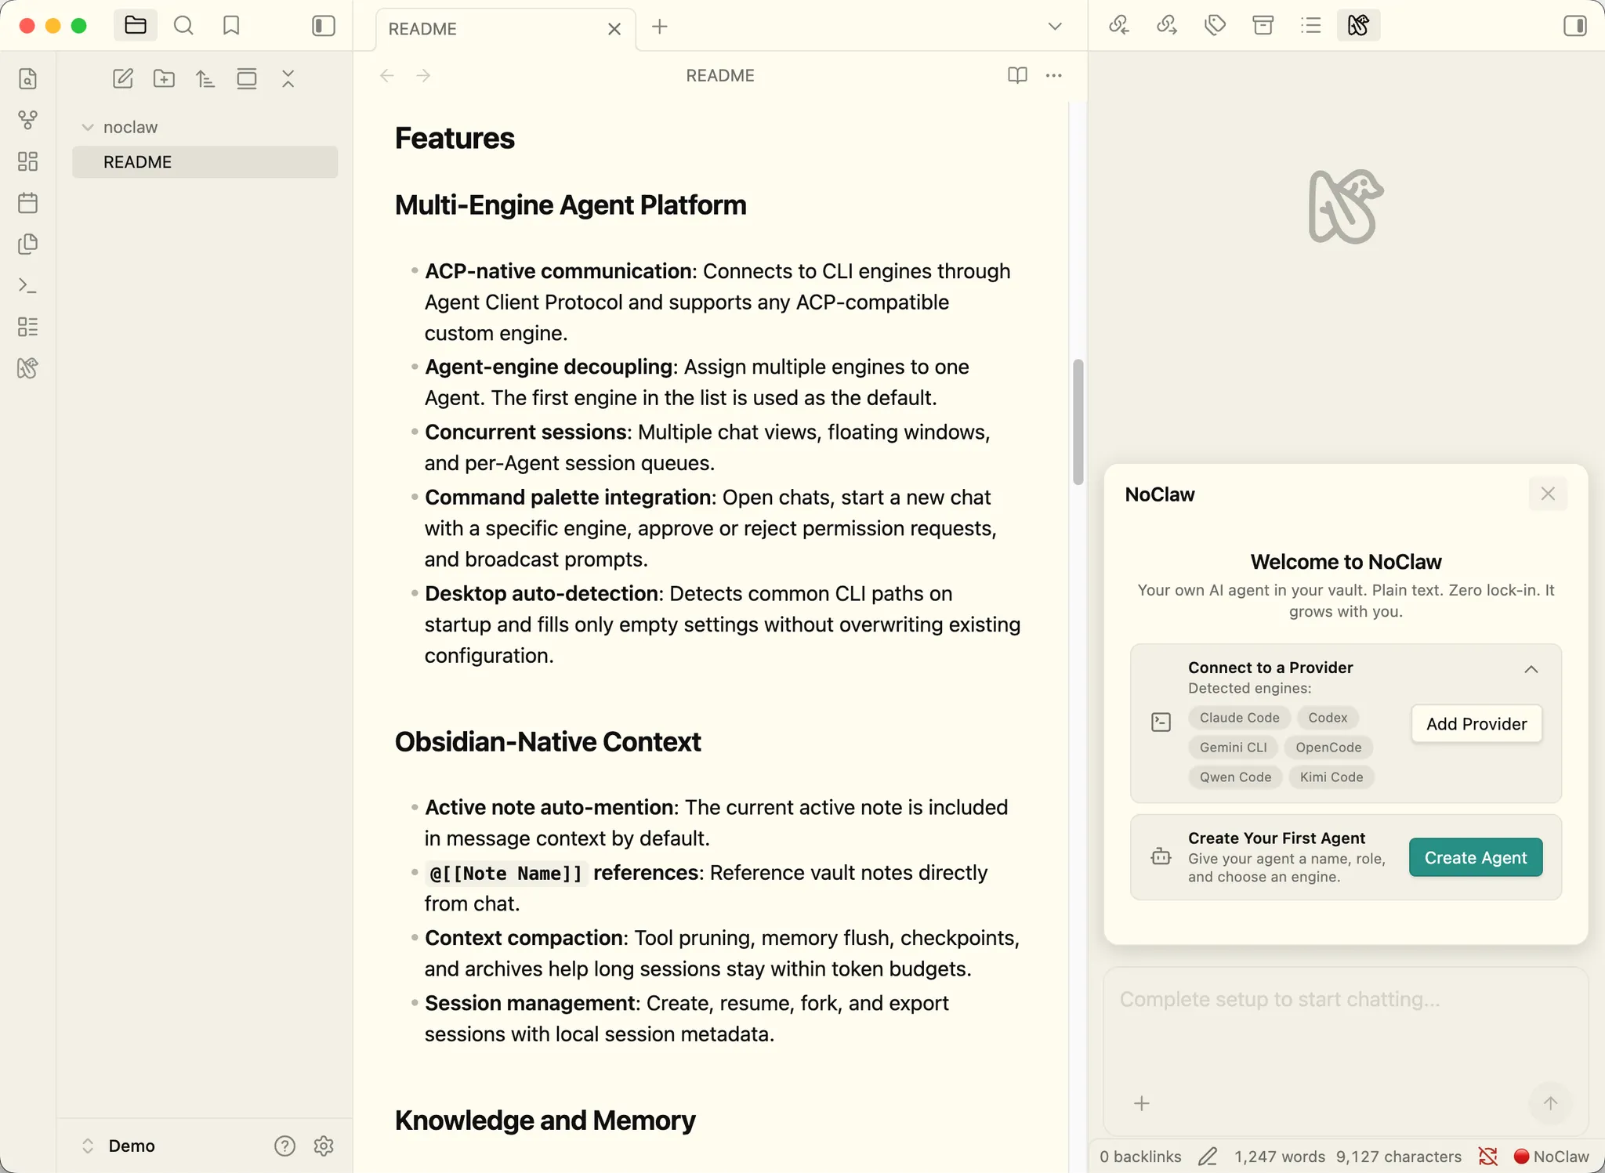The width and height of the screenshot is (1605, 1173).
Task: Select the Qwen Code engine chip
Action: point(1235,777)
